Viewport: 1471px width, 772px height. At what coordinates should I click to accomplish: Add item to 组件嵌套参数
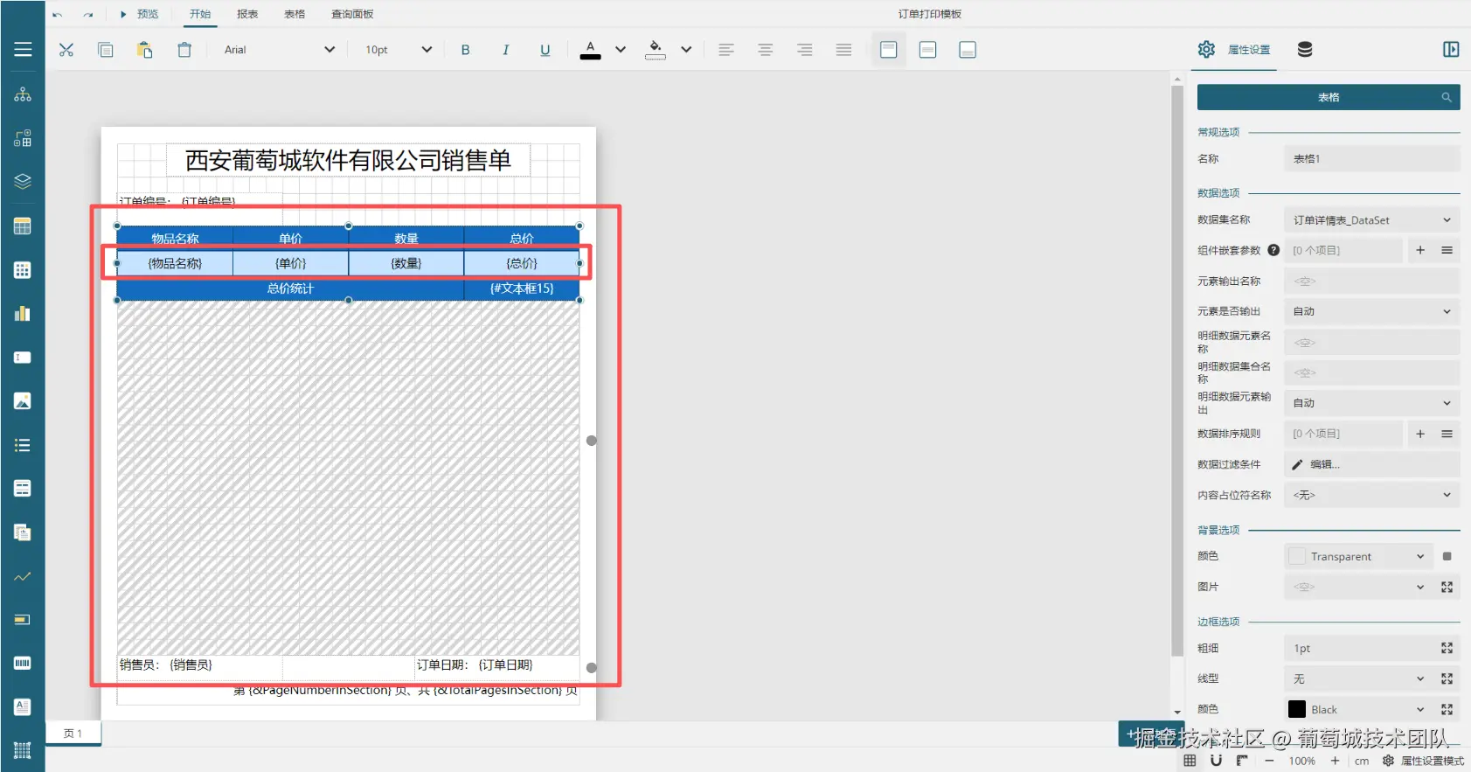(x=1420, y=250)
